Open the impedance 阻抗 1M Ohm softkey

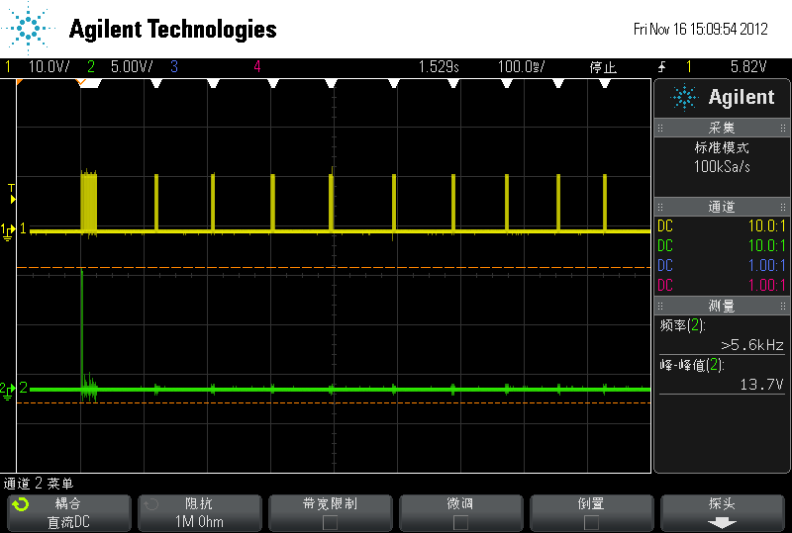click(x=200, y=513)
